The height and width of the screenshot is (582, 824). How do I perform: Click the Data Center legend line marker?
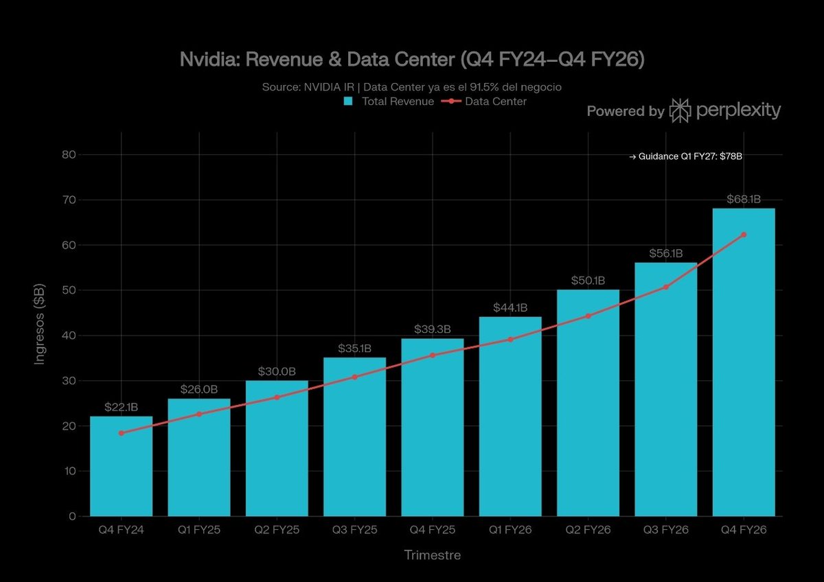click(x=450, y=102)
